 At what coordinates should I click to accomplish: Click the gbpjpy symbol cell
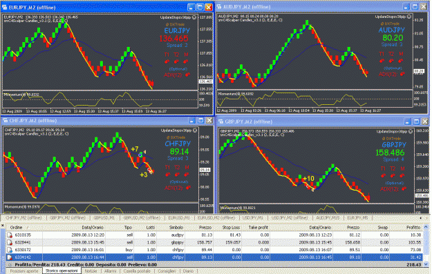pyautogui.click(x=177, y=242)
